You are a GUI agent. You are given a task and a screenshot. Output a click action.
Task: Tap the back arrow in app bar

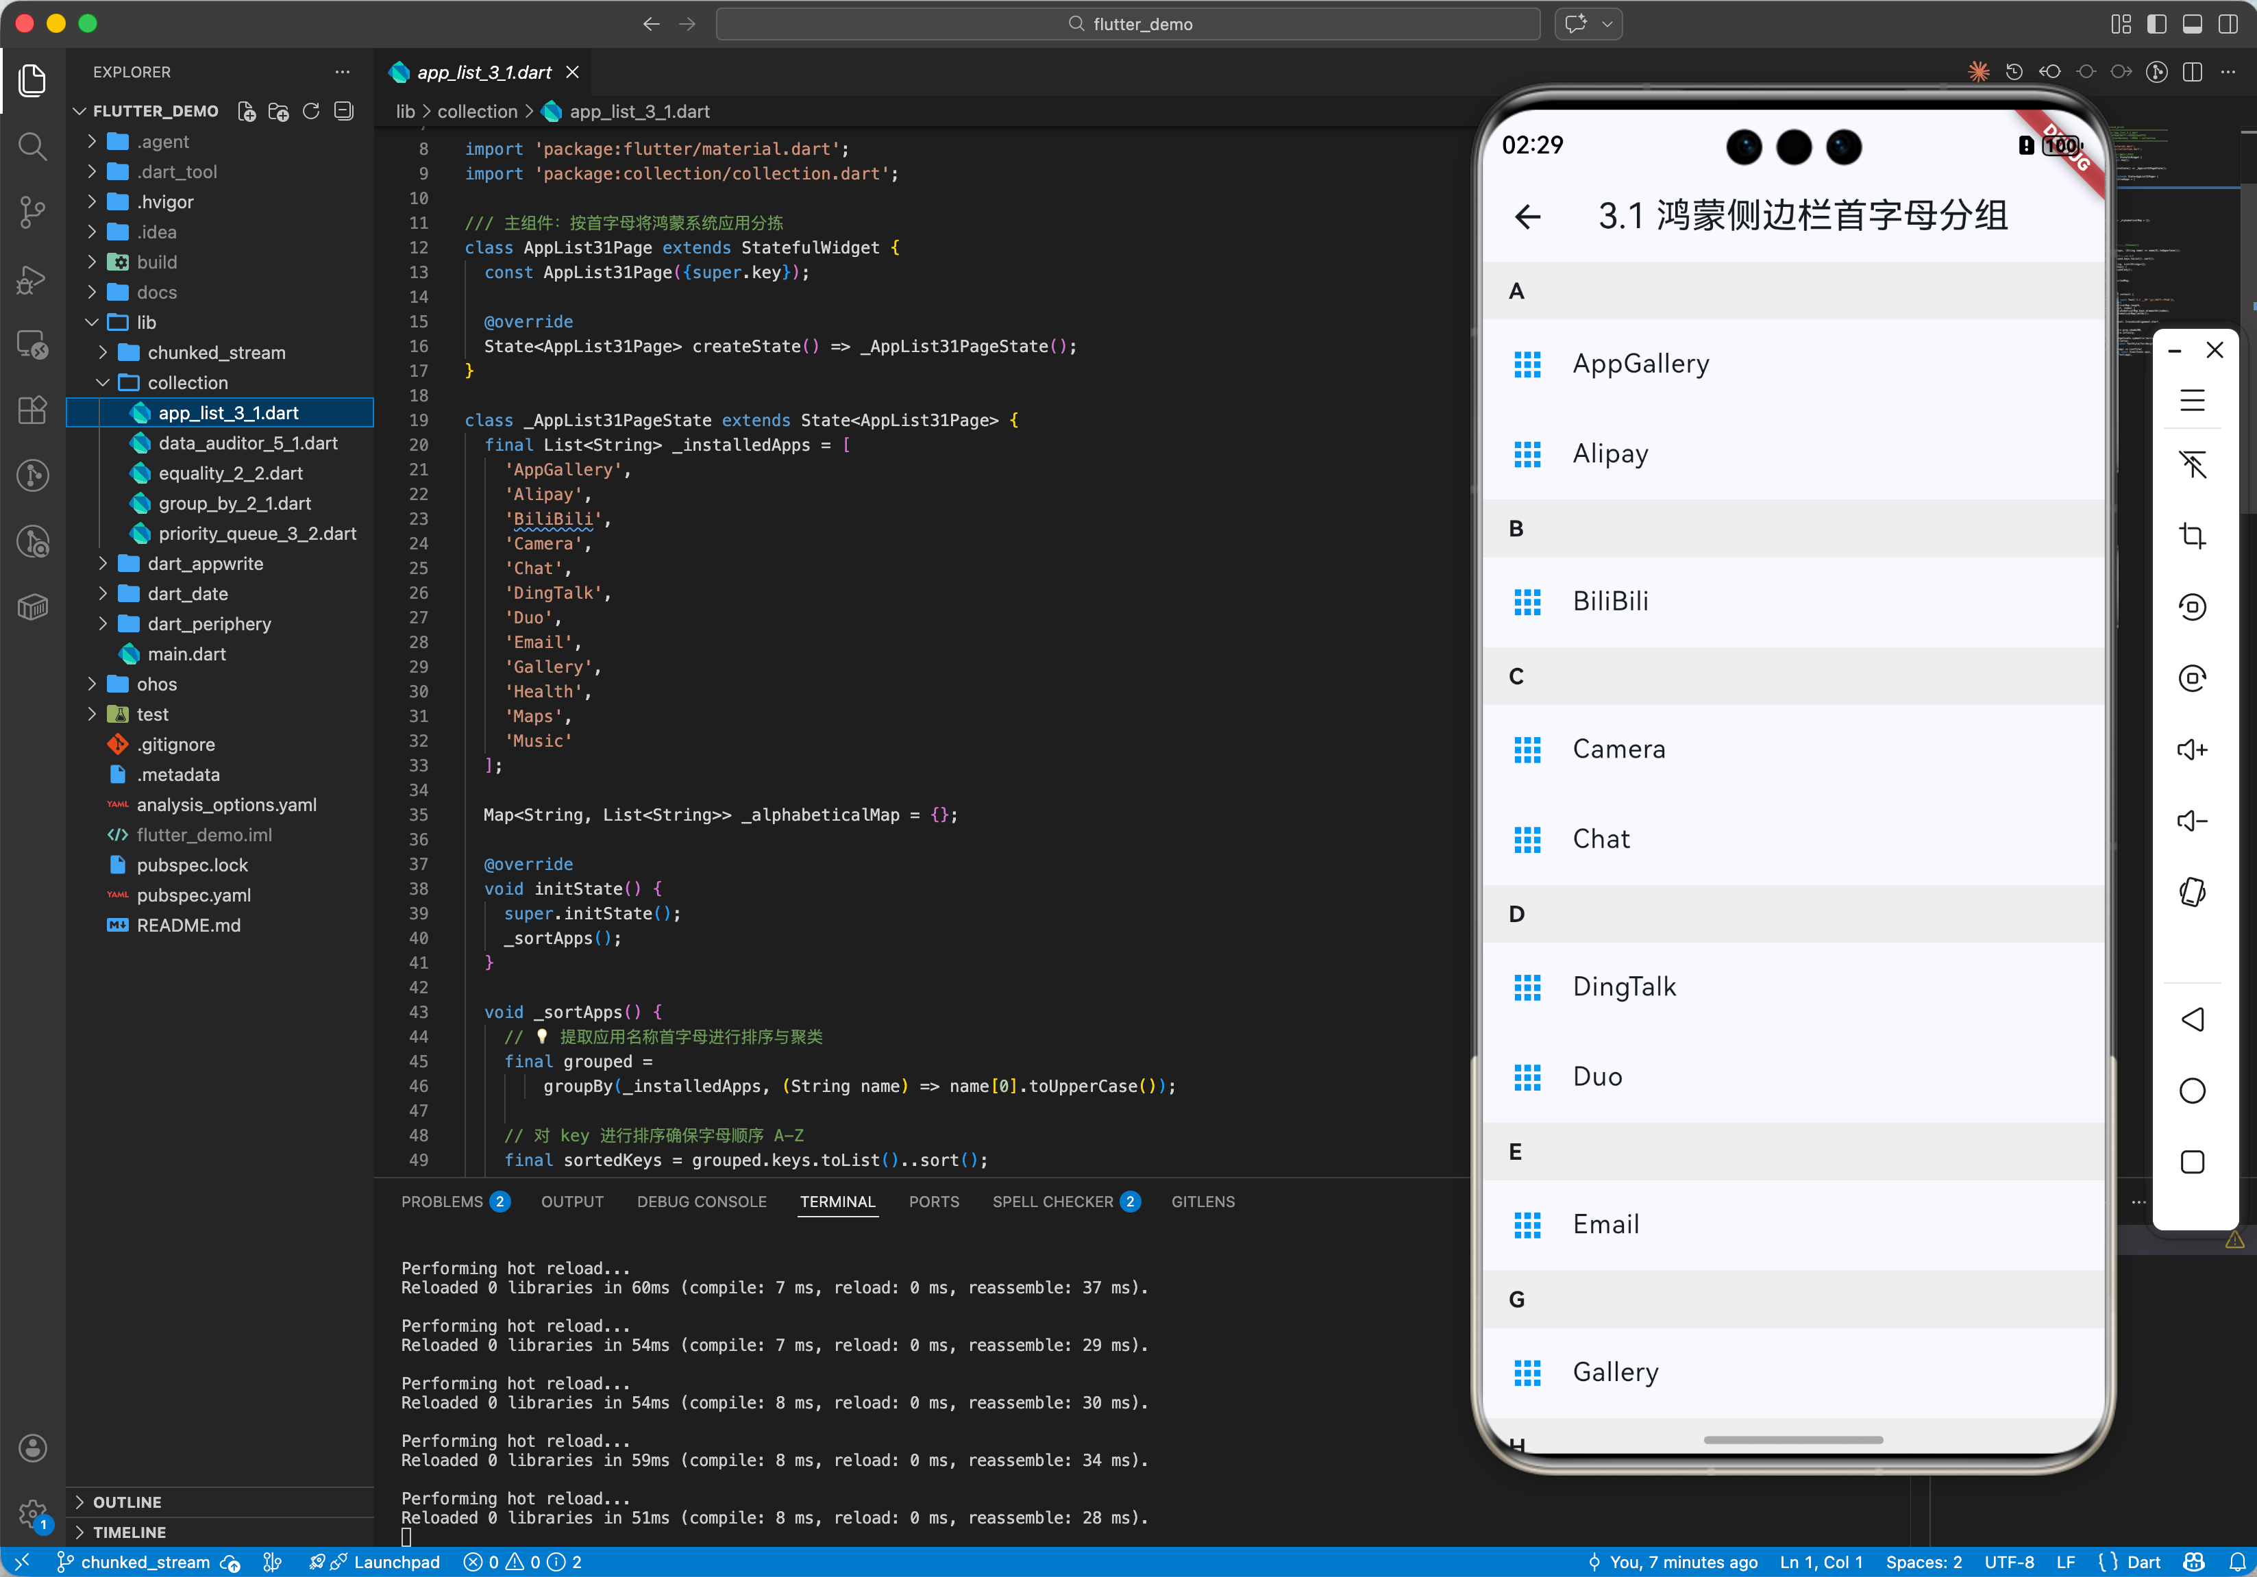(x=1527, y=216)
